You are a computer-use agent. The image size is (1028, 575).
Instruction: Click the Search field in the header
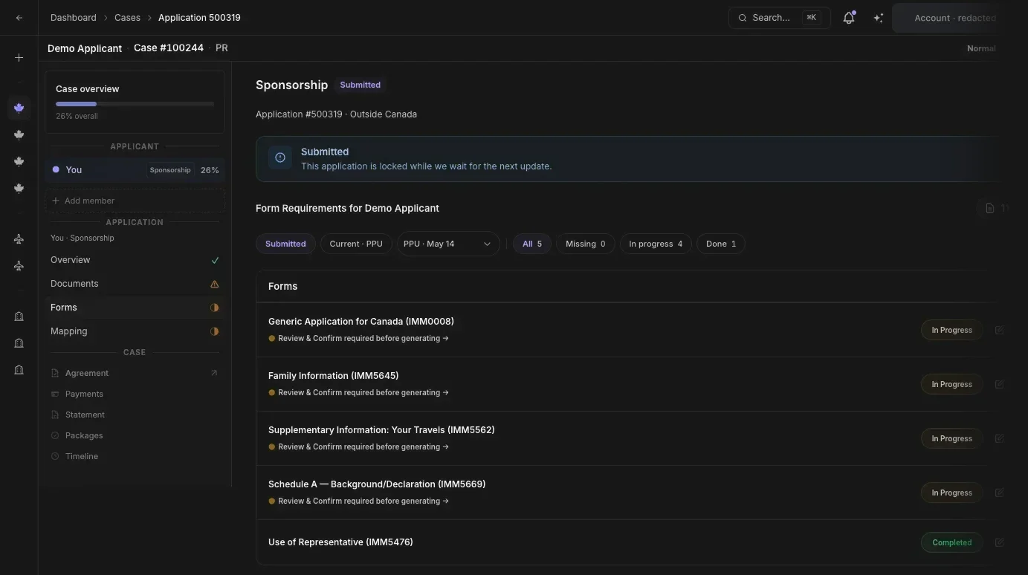pos(778,18)
